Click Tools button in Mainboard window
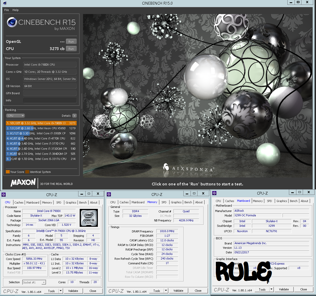Image resolution: width=316 pixels, height=296 pixels. click(262, 289)
